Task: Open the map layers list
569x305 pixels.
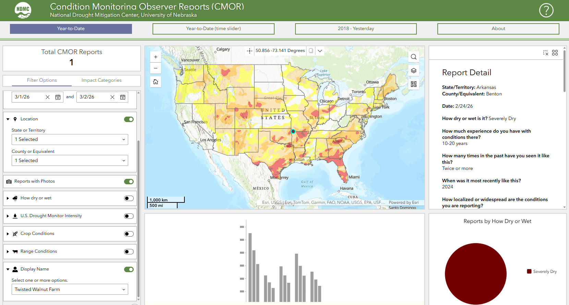Action: pos(414,70)
